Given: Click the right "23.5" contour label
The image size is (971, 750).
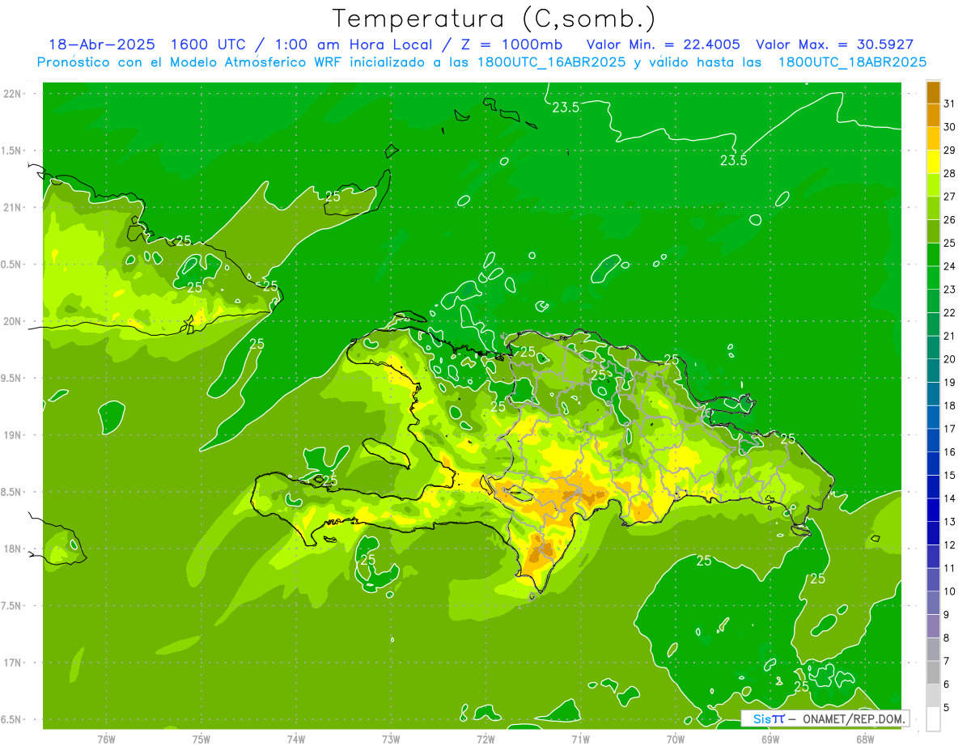Looking at the screenshot, I should (734, 160).
